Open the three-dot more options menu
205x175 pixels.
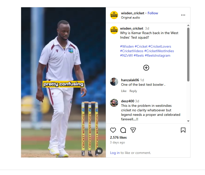click(183, 15)
